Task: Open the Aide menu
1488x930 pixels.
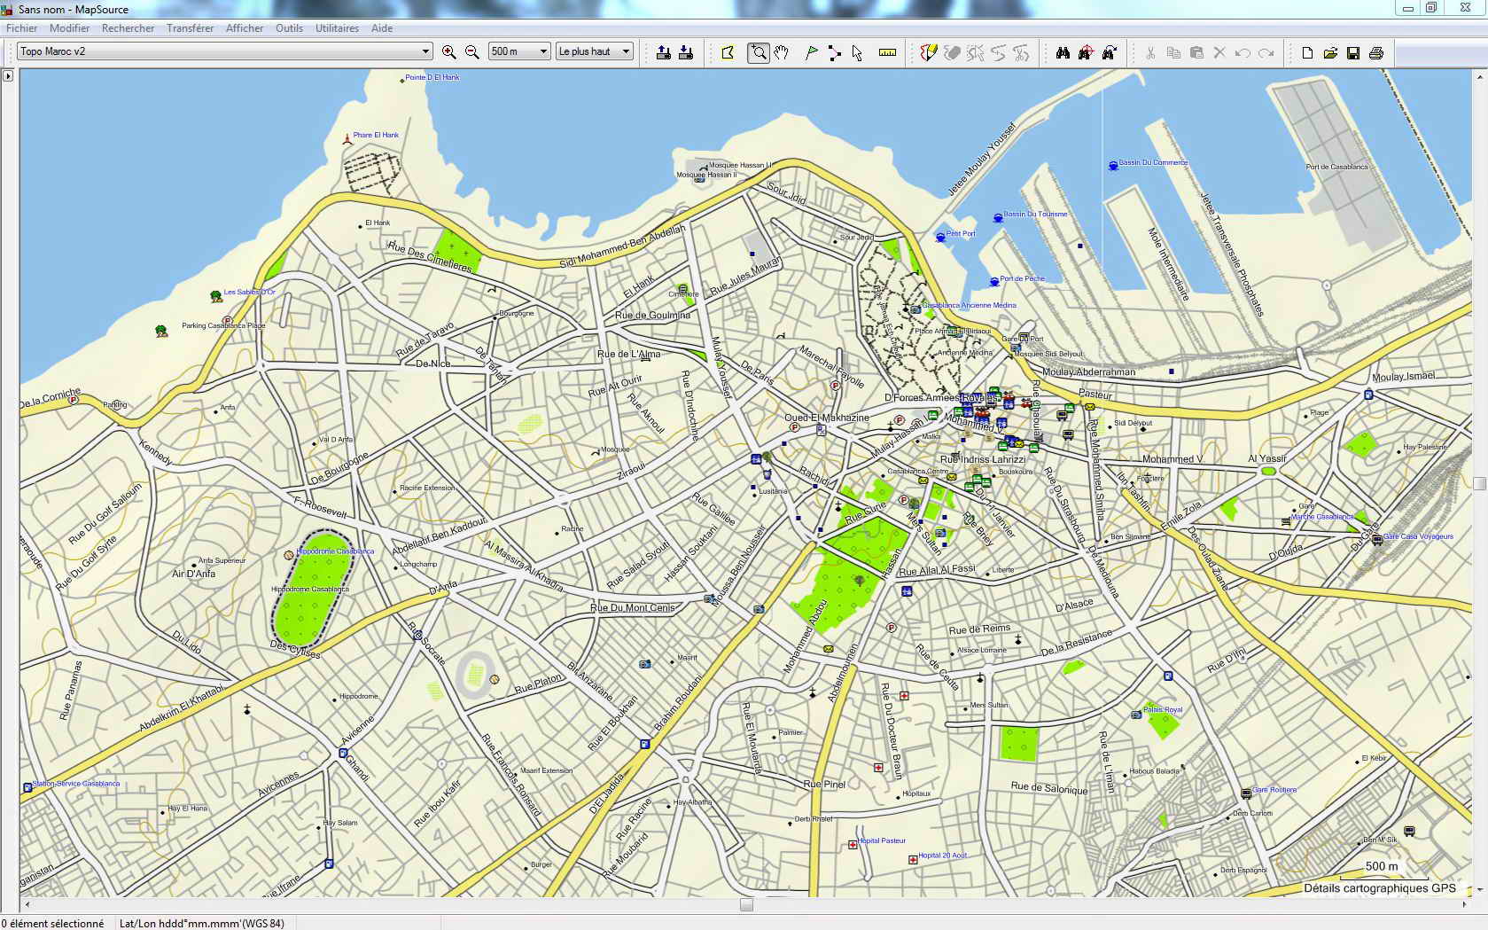Action: pyautogui.click(x=382, y=28)
